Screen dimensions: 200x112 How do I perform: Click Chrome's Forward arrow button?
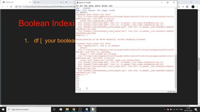[7, 7]
